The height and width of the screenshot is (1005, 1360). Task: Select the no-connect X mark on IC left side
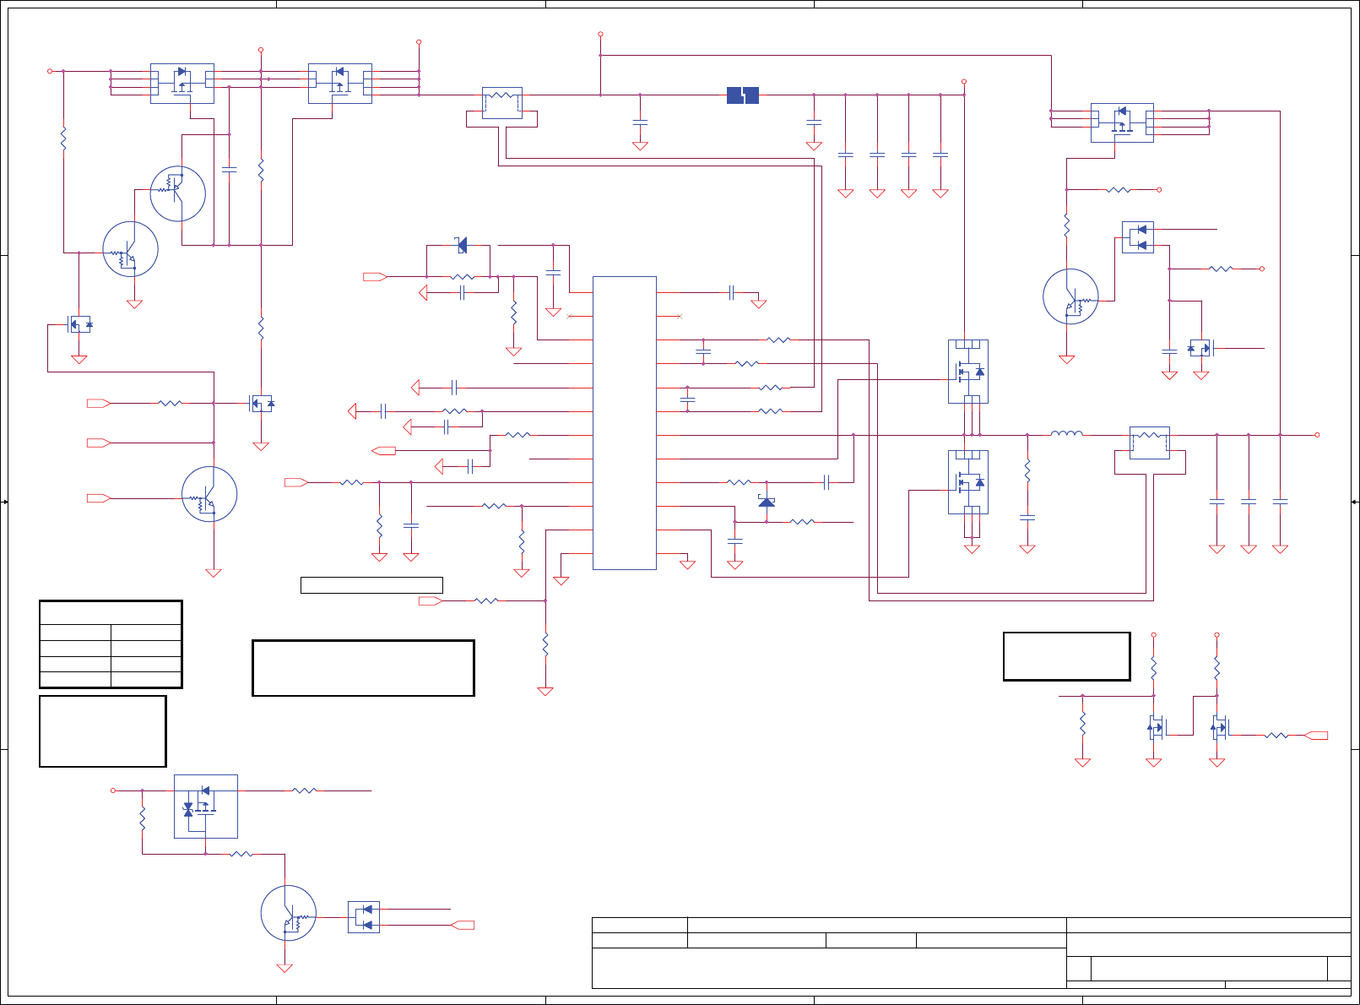(x=569, y=317)
